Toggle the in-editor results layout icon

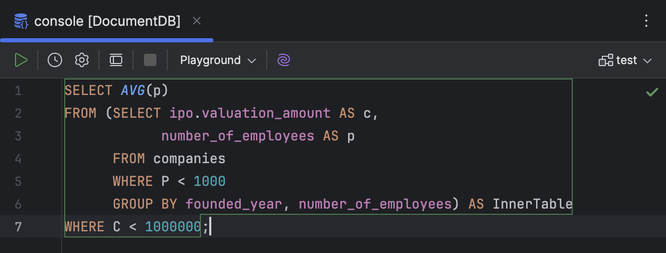point(116,60)
